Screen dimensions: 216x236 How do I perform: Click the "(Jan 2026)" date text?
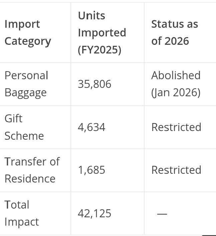tap(176, 93)
